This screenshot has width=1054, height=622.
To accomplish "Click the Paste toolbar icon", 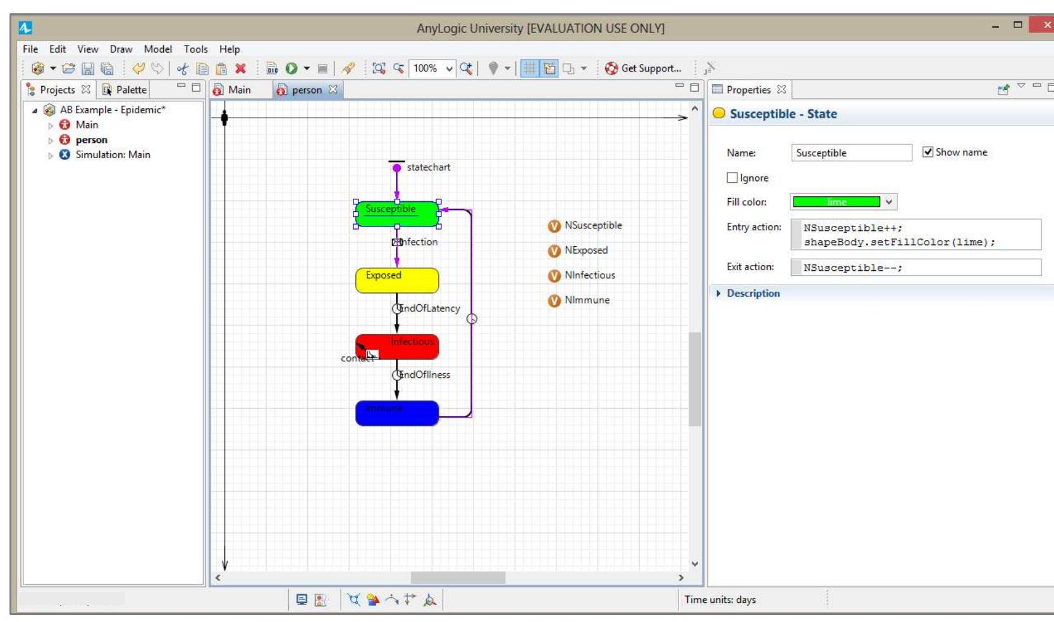I will (221, 68).
